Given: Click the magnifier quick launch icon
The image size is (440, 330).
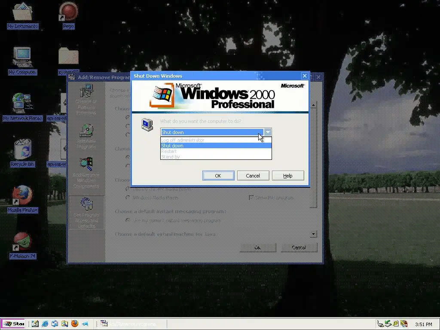Looking at the screenshot, I should pos(64,324).
